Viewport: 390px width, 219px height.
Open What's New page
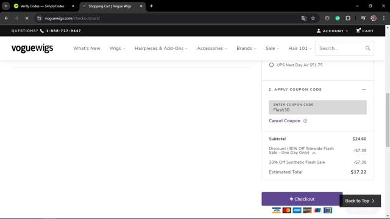pos(87,49)
